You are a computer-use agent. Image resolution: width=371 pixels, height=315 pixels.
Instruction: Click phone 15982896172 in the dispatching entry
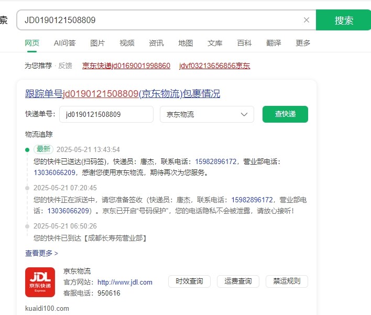pyautogui.click(x=252, y=200)
